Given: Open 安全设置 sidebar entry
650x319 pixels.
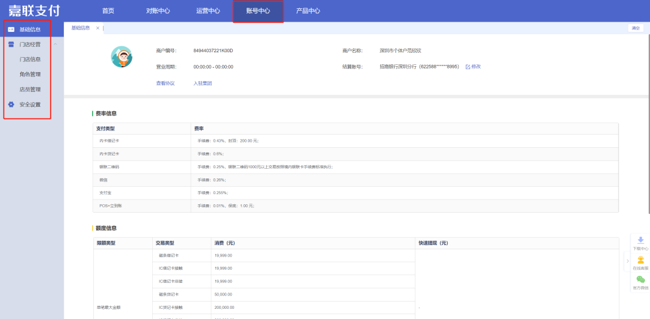Looking at the screenshot, I should [x=30, y=105].
